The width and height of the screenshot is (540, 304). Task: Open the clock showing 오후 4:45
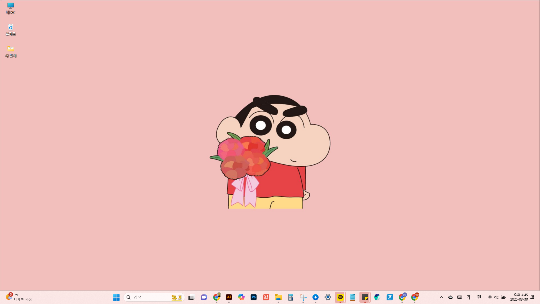tap(519, 297)
